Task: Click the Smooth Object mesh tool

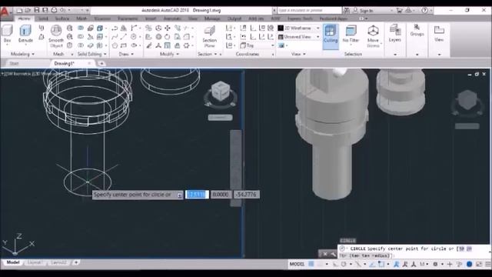Action: pyautogui.click(x=56, y=36)
